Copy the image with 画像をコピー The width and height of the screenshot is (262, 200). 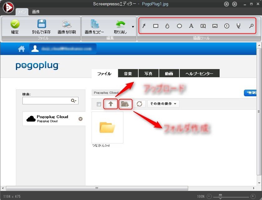coord(94,27)
